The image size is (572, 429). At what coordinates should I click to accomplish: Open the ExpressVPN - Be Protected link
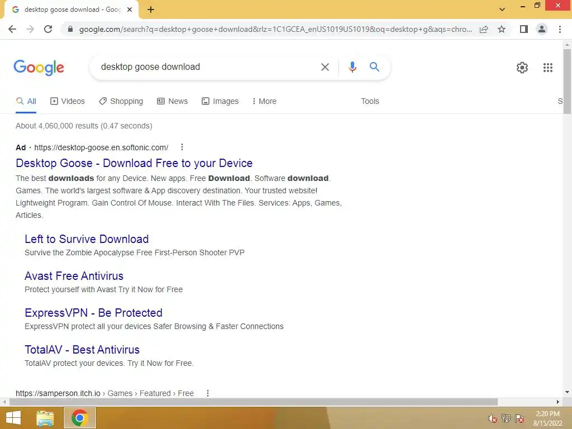(x=93, y=313)
